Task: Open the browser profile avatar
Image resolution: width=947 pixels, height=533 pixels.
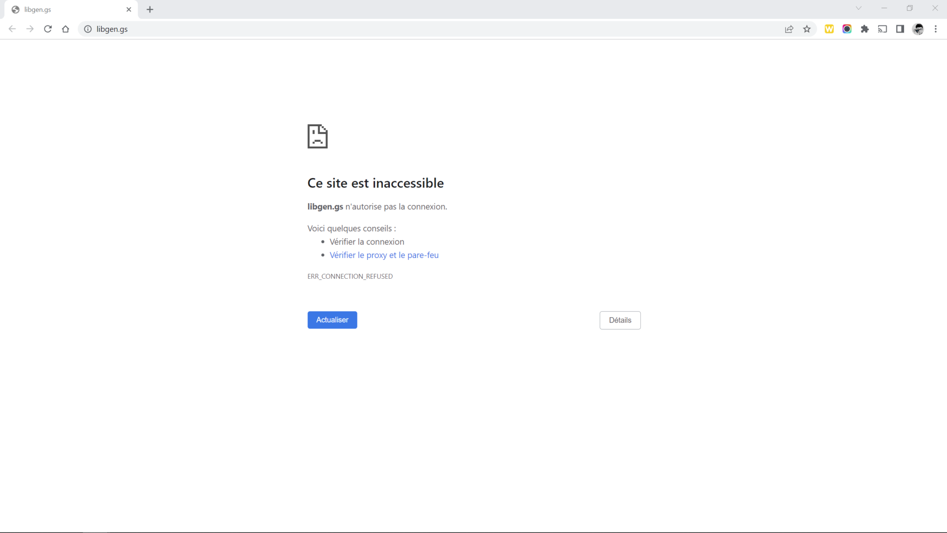Action: [918, 29]
